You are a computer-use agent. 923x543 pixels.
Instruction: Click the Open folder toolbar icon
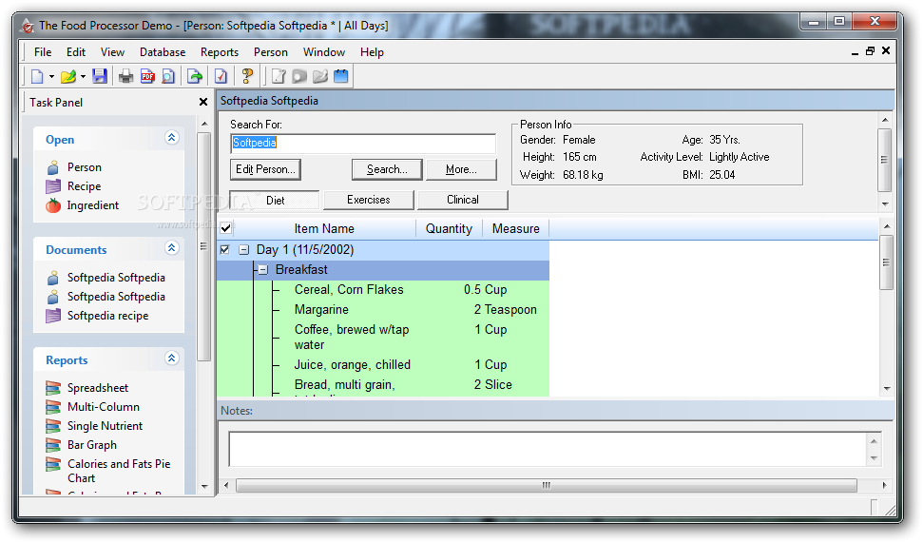(x=68, y=76)
